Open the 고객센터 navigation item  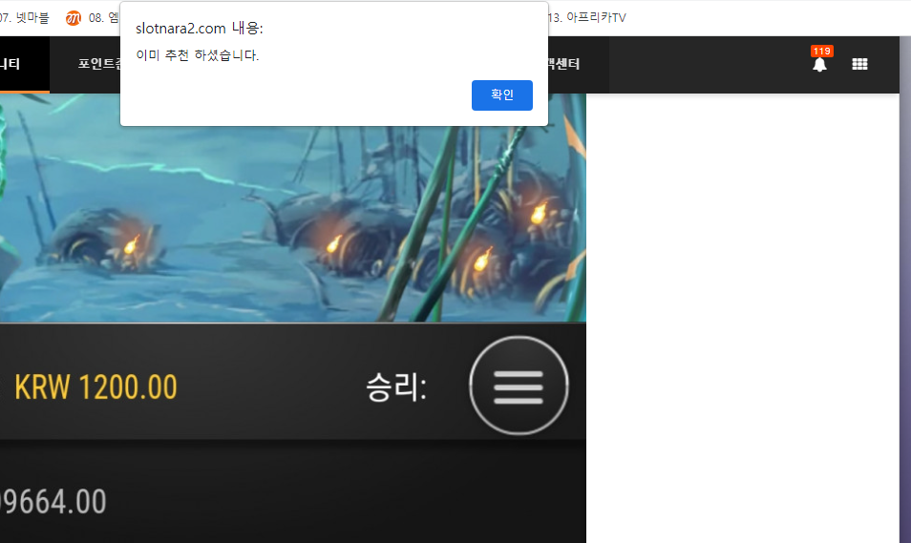pyautogui.click(x=564, y=64)
